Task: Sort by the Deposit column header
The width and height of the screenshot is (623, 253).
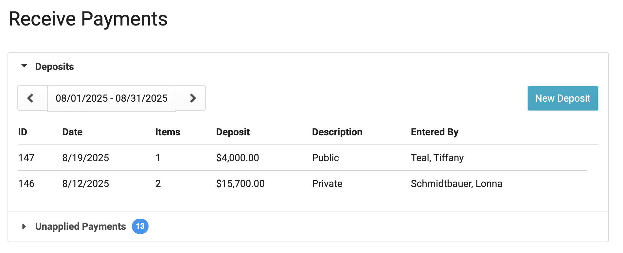Action: 233,132
